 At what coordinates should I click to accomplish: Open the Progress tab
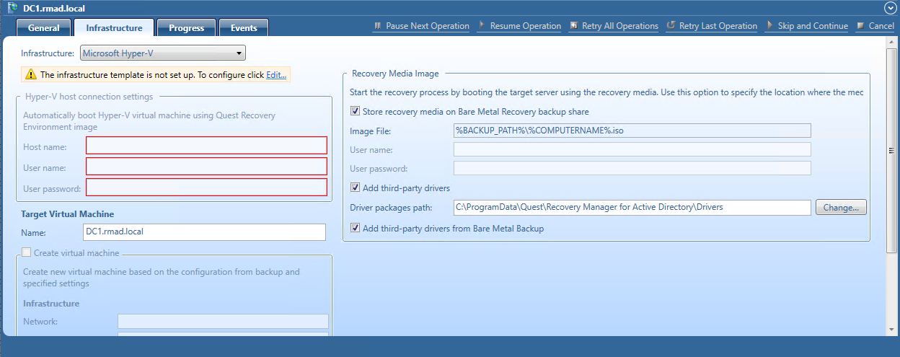click(187, 28)
